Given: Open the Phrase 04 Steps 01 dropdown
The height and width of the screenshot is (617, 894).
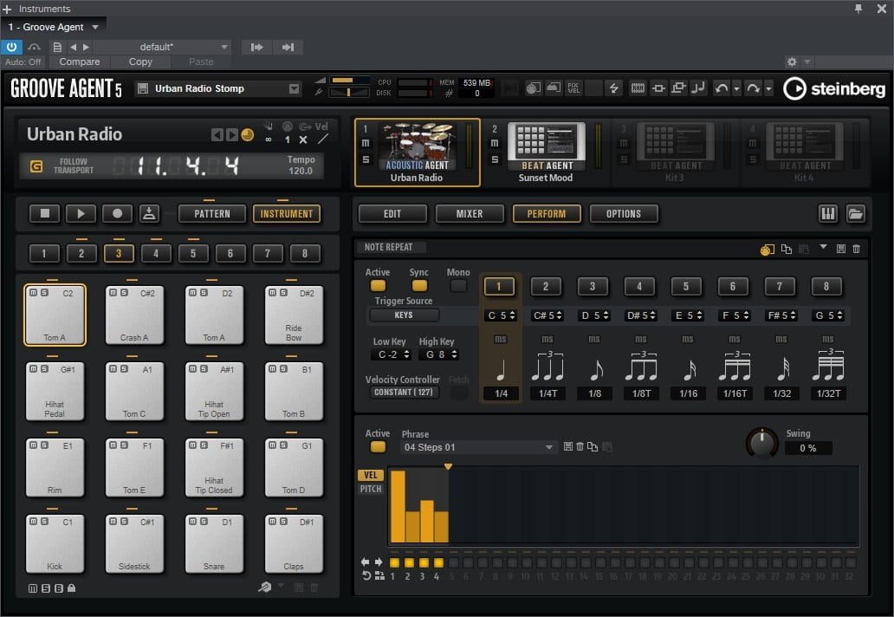Looking at the screenshot, I should [x=478, y=447].
